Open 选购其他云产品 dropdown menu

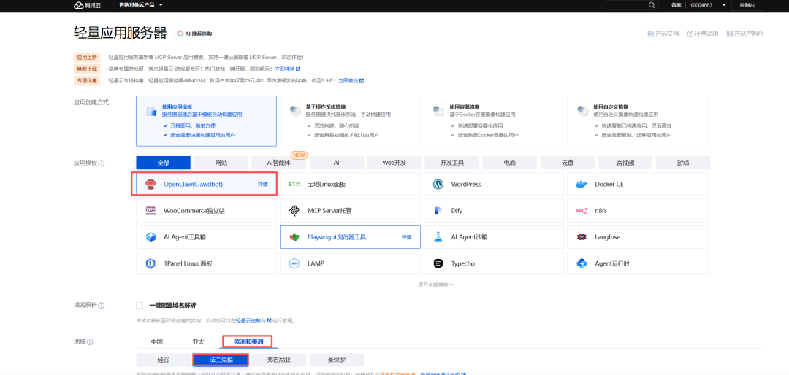click(141, 5)
